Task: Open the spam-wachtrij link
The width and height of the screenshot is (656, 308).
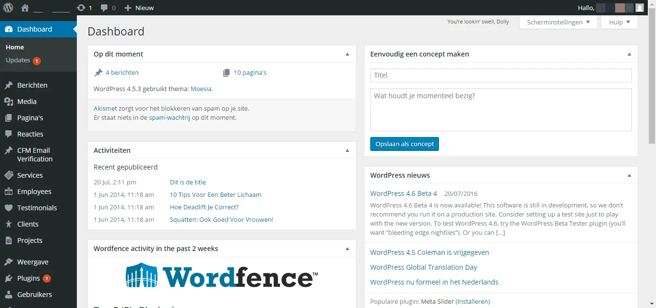Action: [x=170, y=118]
